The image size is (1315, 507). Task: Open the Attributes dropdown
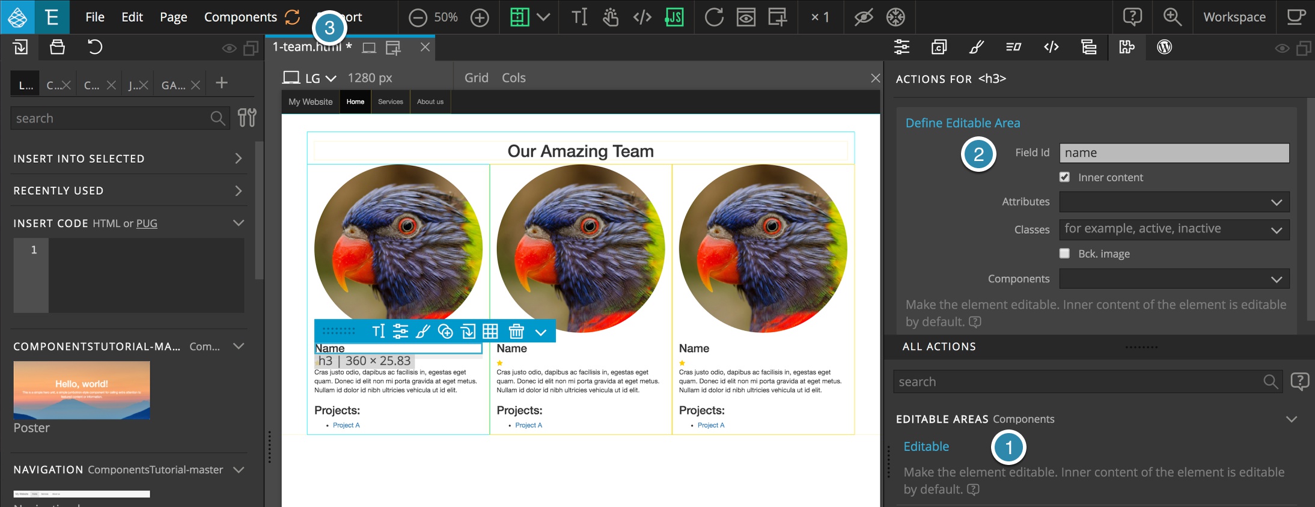[x=1174, y=202]
